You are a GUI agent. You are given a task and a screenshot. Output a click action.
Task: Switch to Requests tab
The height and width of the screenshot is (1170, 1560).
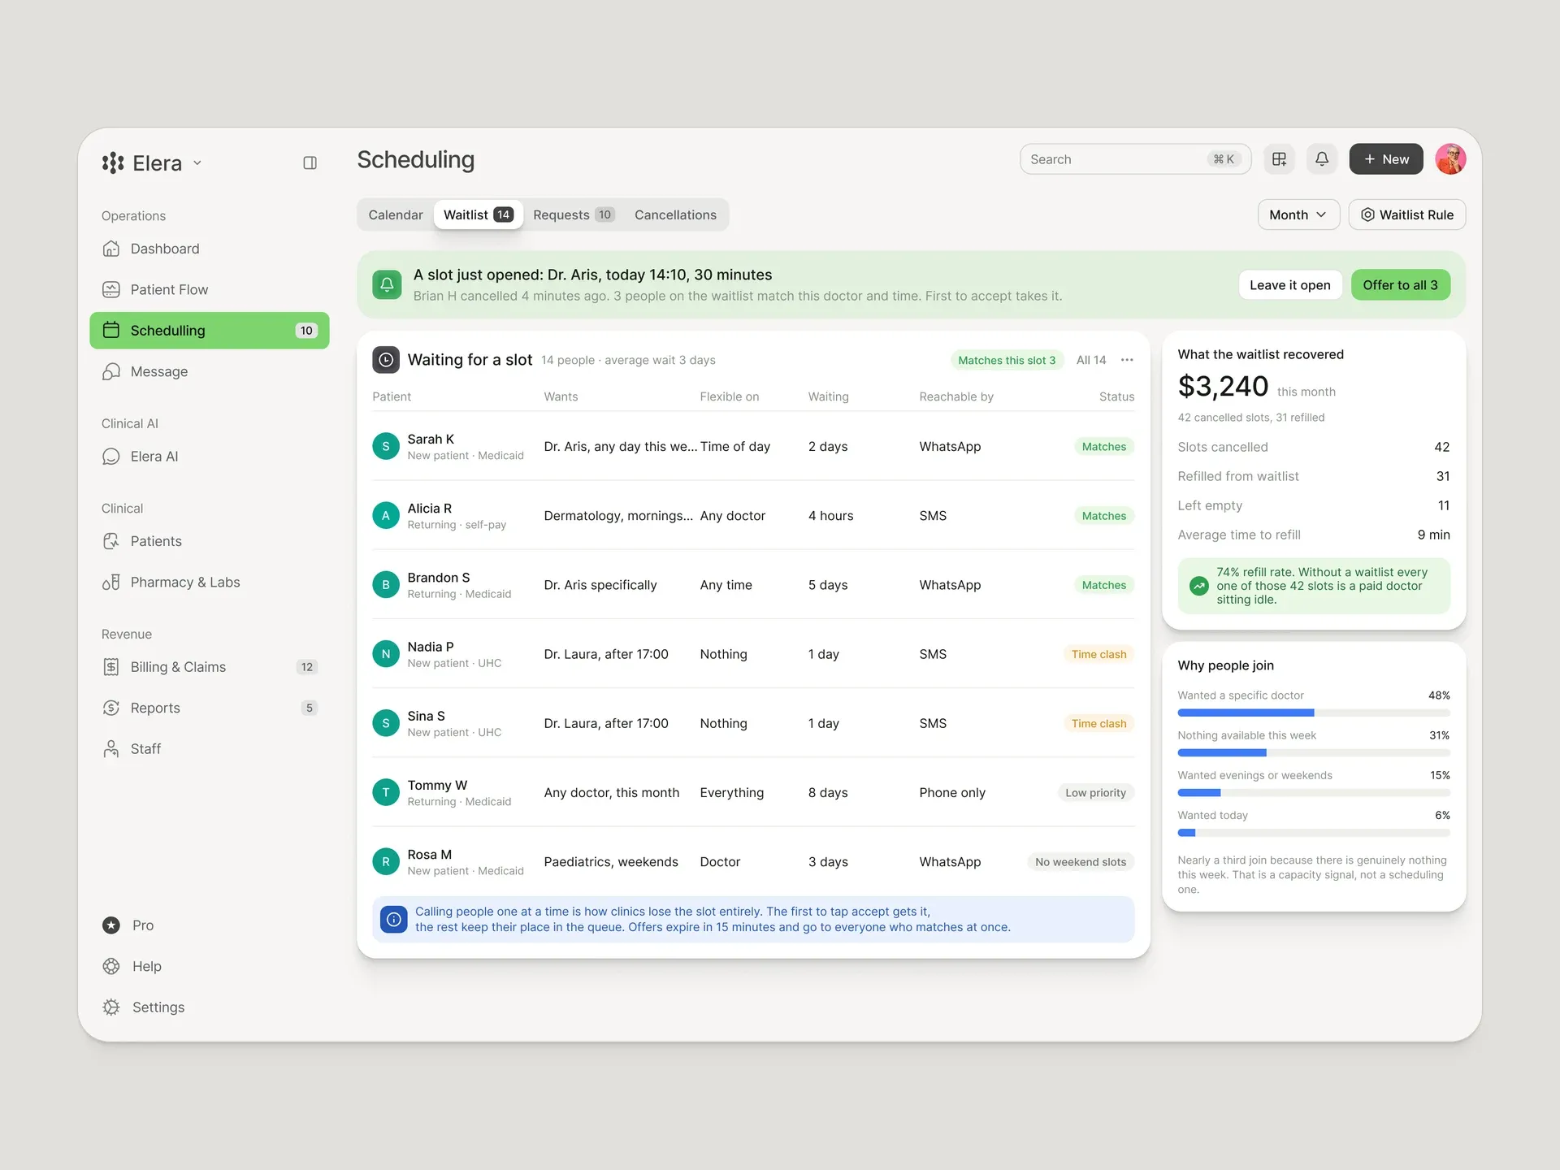pyautogui.click(x=574, y=215)
